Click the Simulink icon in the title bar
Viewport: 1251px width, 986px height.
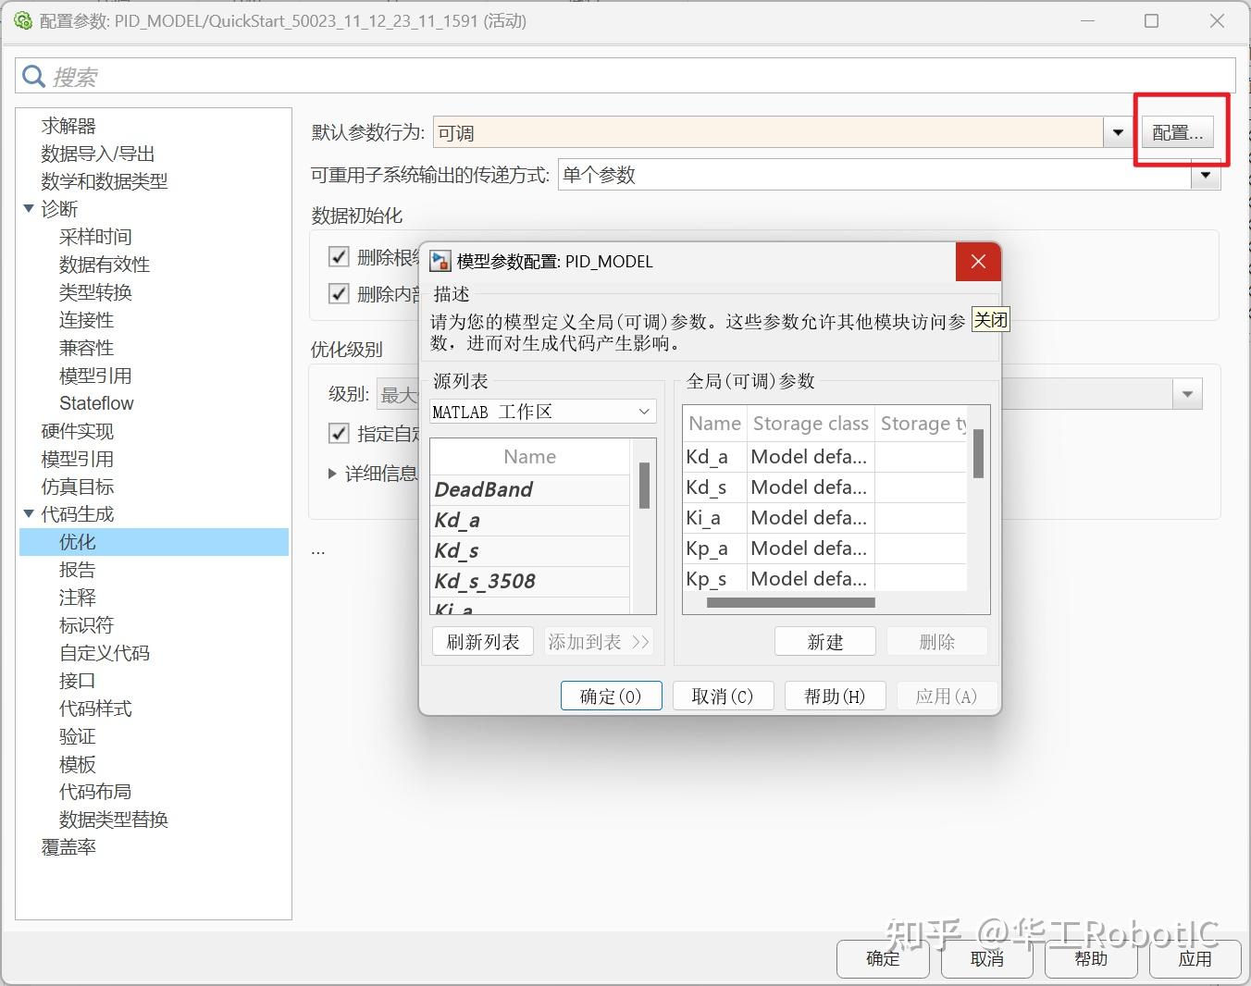point(22,19)
